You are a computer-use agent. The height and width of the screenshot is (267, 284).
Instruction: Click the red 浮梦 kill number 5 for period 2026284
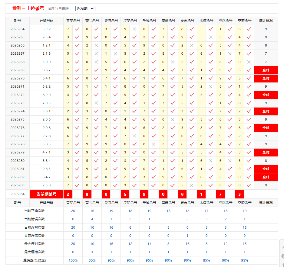coord(125,194)
